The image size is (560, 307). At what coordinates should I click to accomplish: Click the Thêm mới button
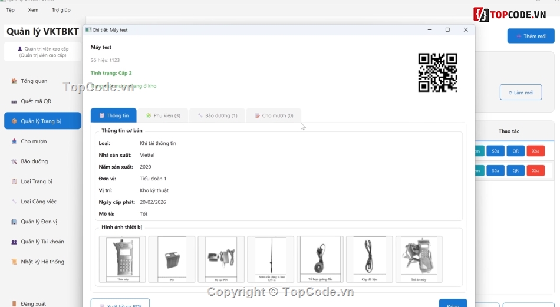[531, 36]
